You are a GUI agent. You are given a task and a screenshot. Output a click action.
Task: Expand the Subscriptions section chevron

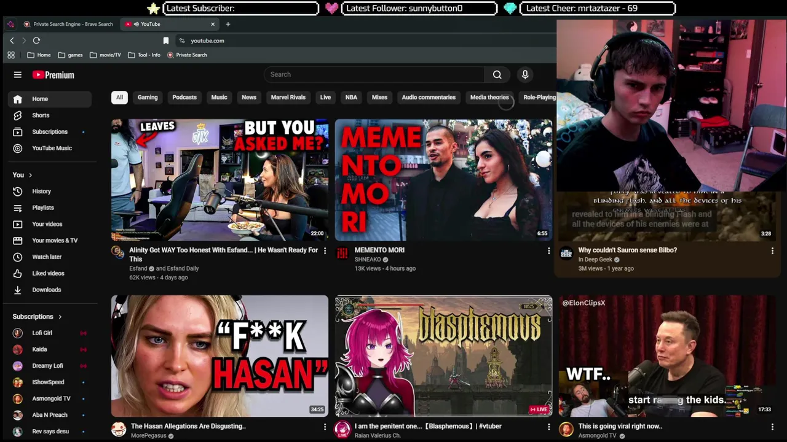click(60, 317)
